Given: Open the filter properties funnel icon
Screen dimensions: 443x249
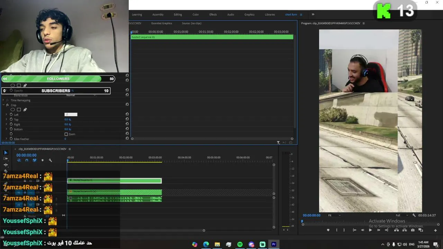Looking at the screenshot, I should (x=278, y=142).
